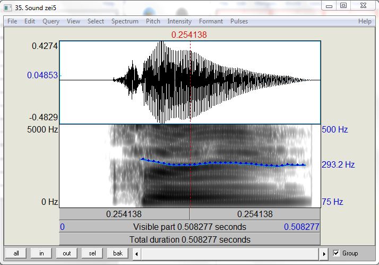Click the 0 Hz spectrogram bottom label

[x=49, y=202]
